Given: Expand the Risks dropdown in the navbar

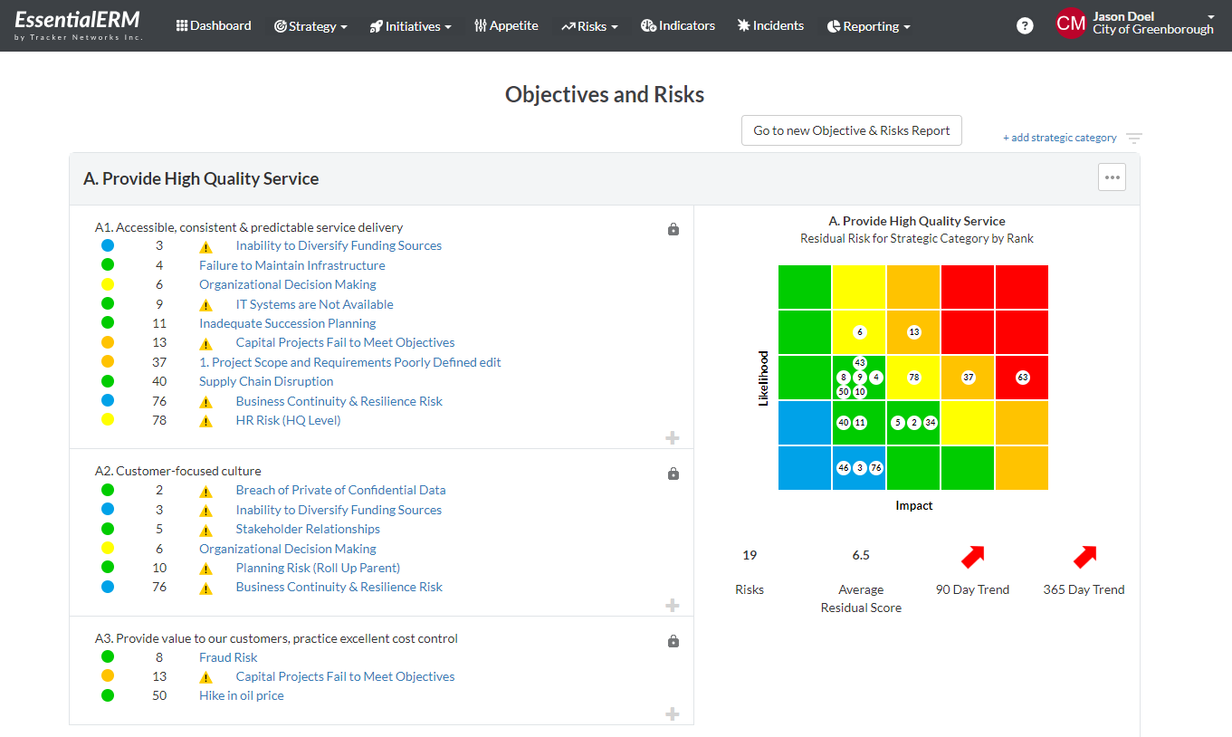Looking at the screenshot, I should coord(589,25).
